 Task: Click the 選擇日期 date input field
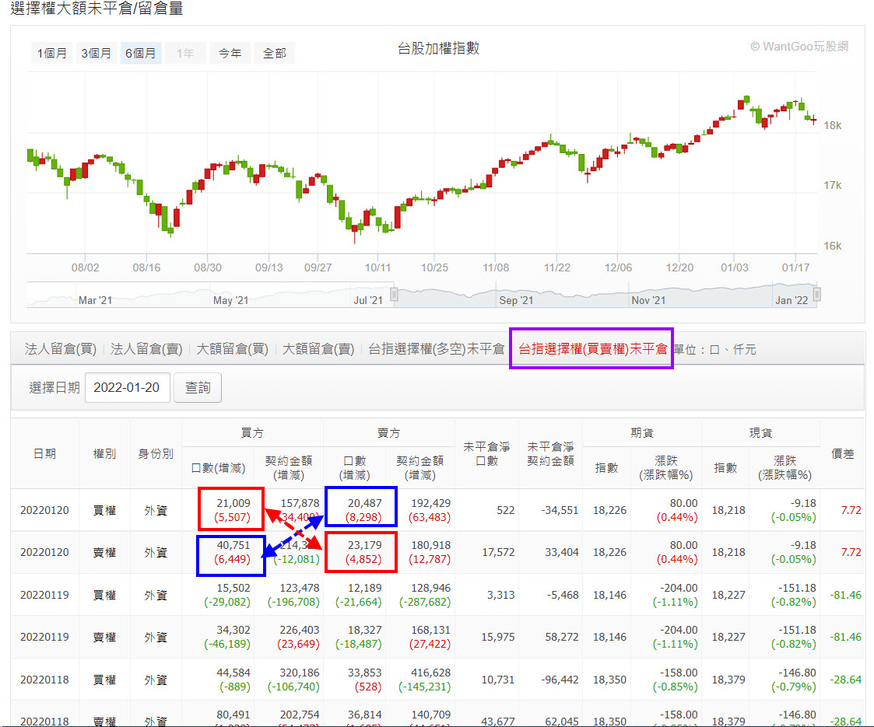click(x=127, y=386)
